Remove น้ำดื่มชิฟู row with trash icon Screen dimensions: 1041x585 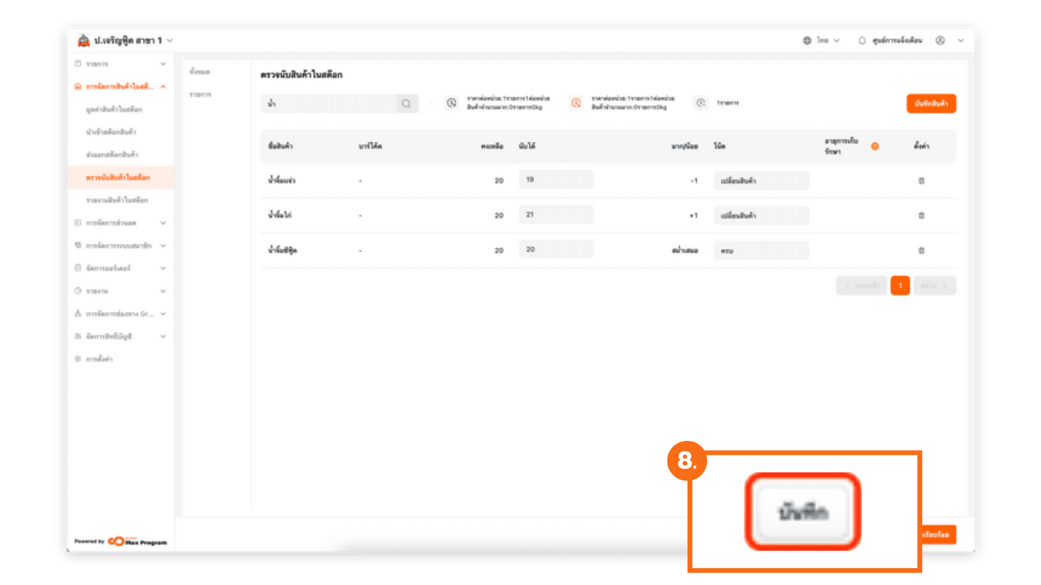(x=921, y=250)
